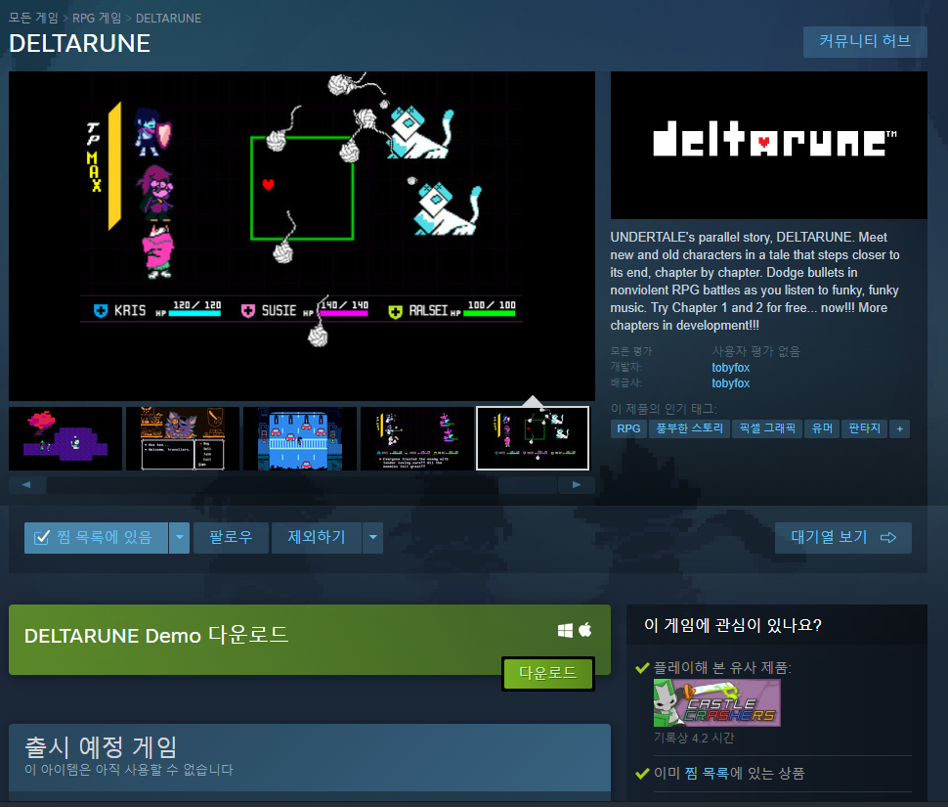Go to 모든 게임 breadcrumb
Viewport: 948px width, 807px height.
click(x=33, y=19)
